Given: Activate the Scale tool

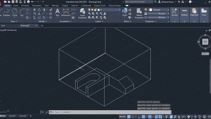Looking at the screenshot, I should click(39, 18).
